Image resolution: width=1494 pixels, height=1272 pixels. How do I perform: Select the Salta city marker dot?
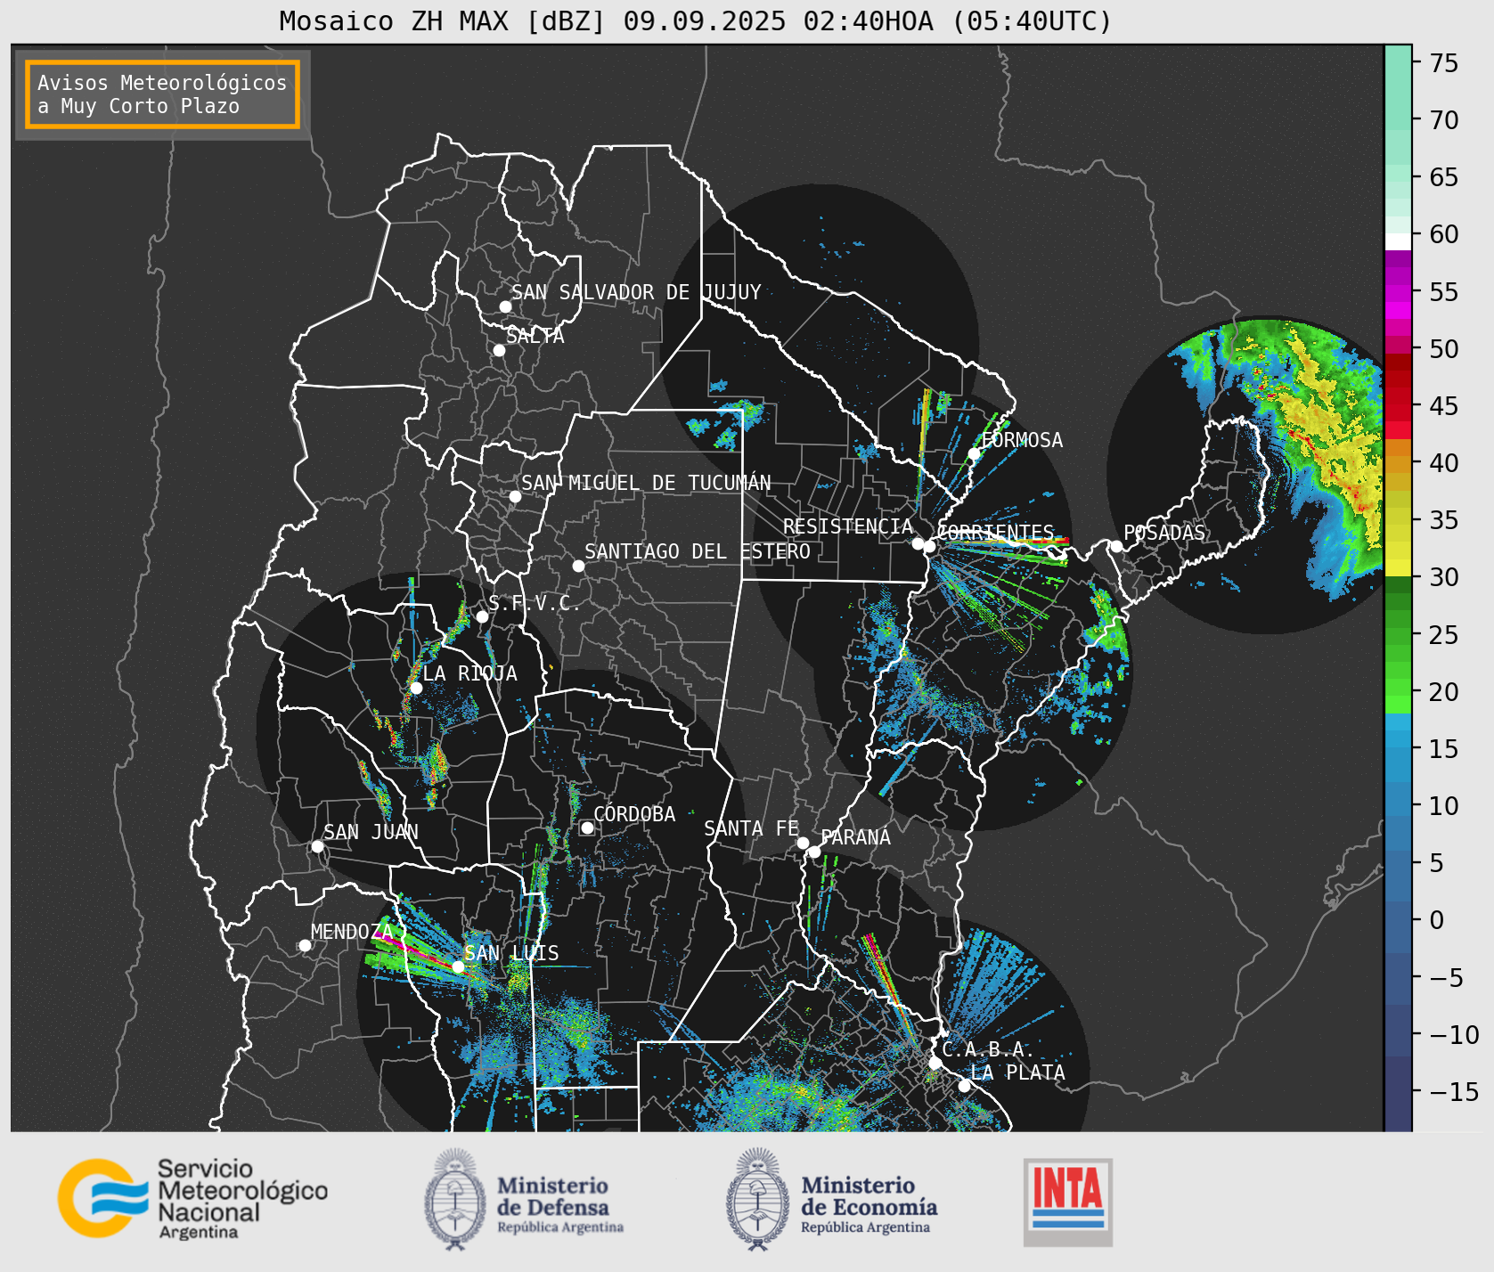[x=500, y=350]
